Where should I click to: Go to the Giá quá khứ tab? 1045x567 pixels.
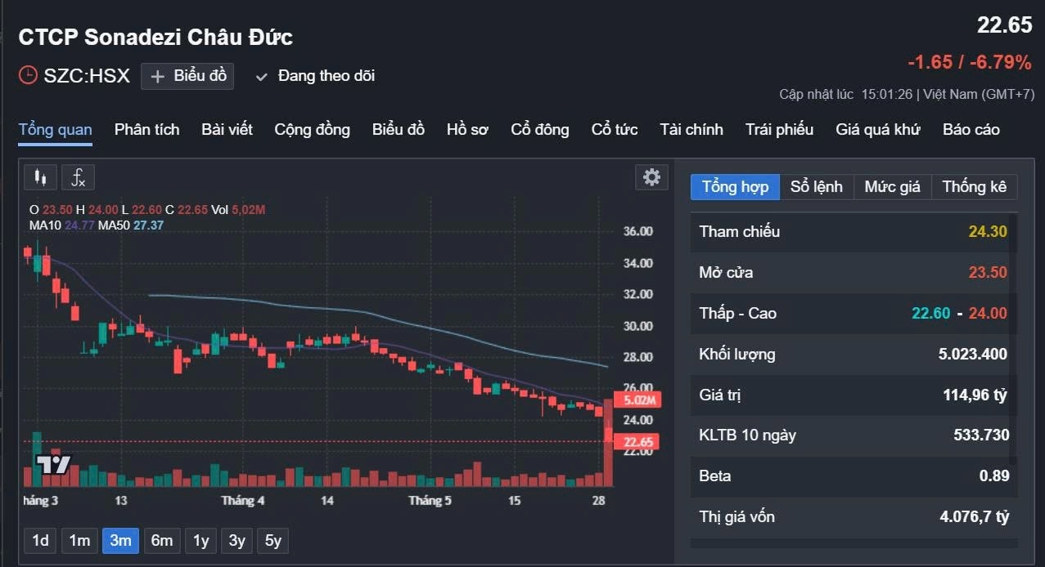[x=878, y=129]
